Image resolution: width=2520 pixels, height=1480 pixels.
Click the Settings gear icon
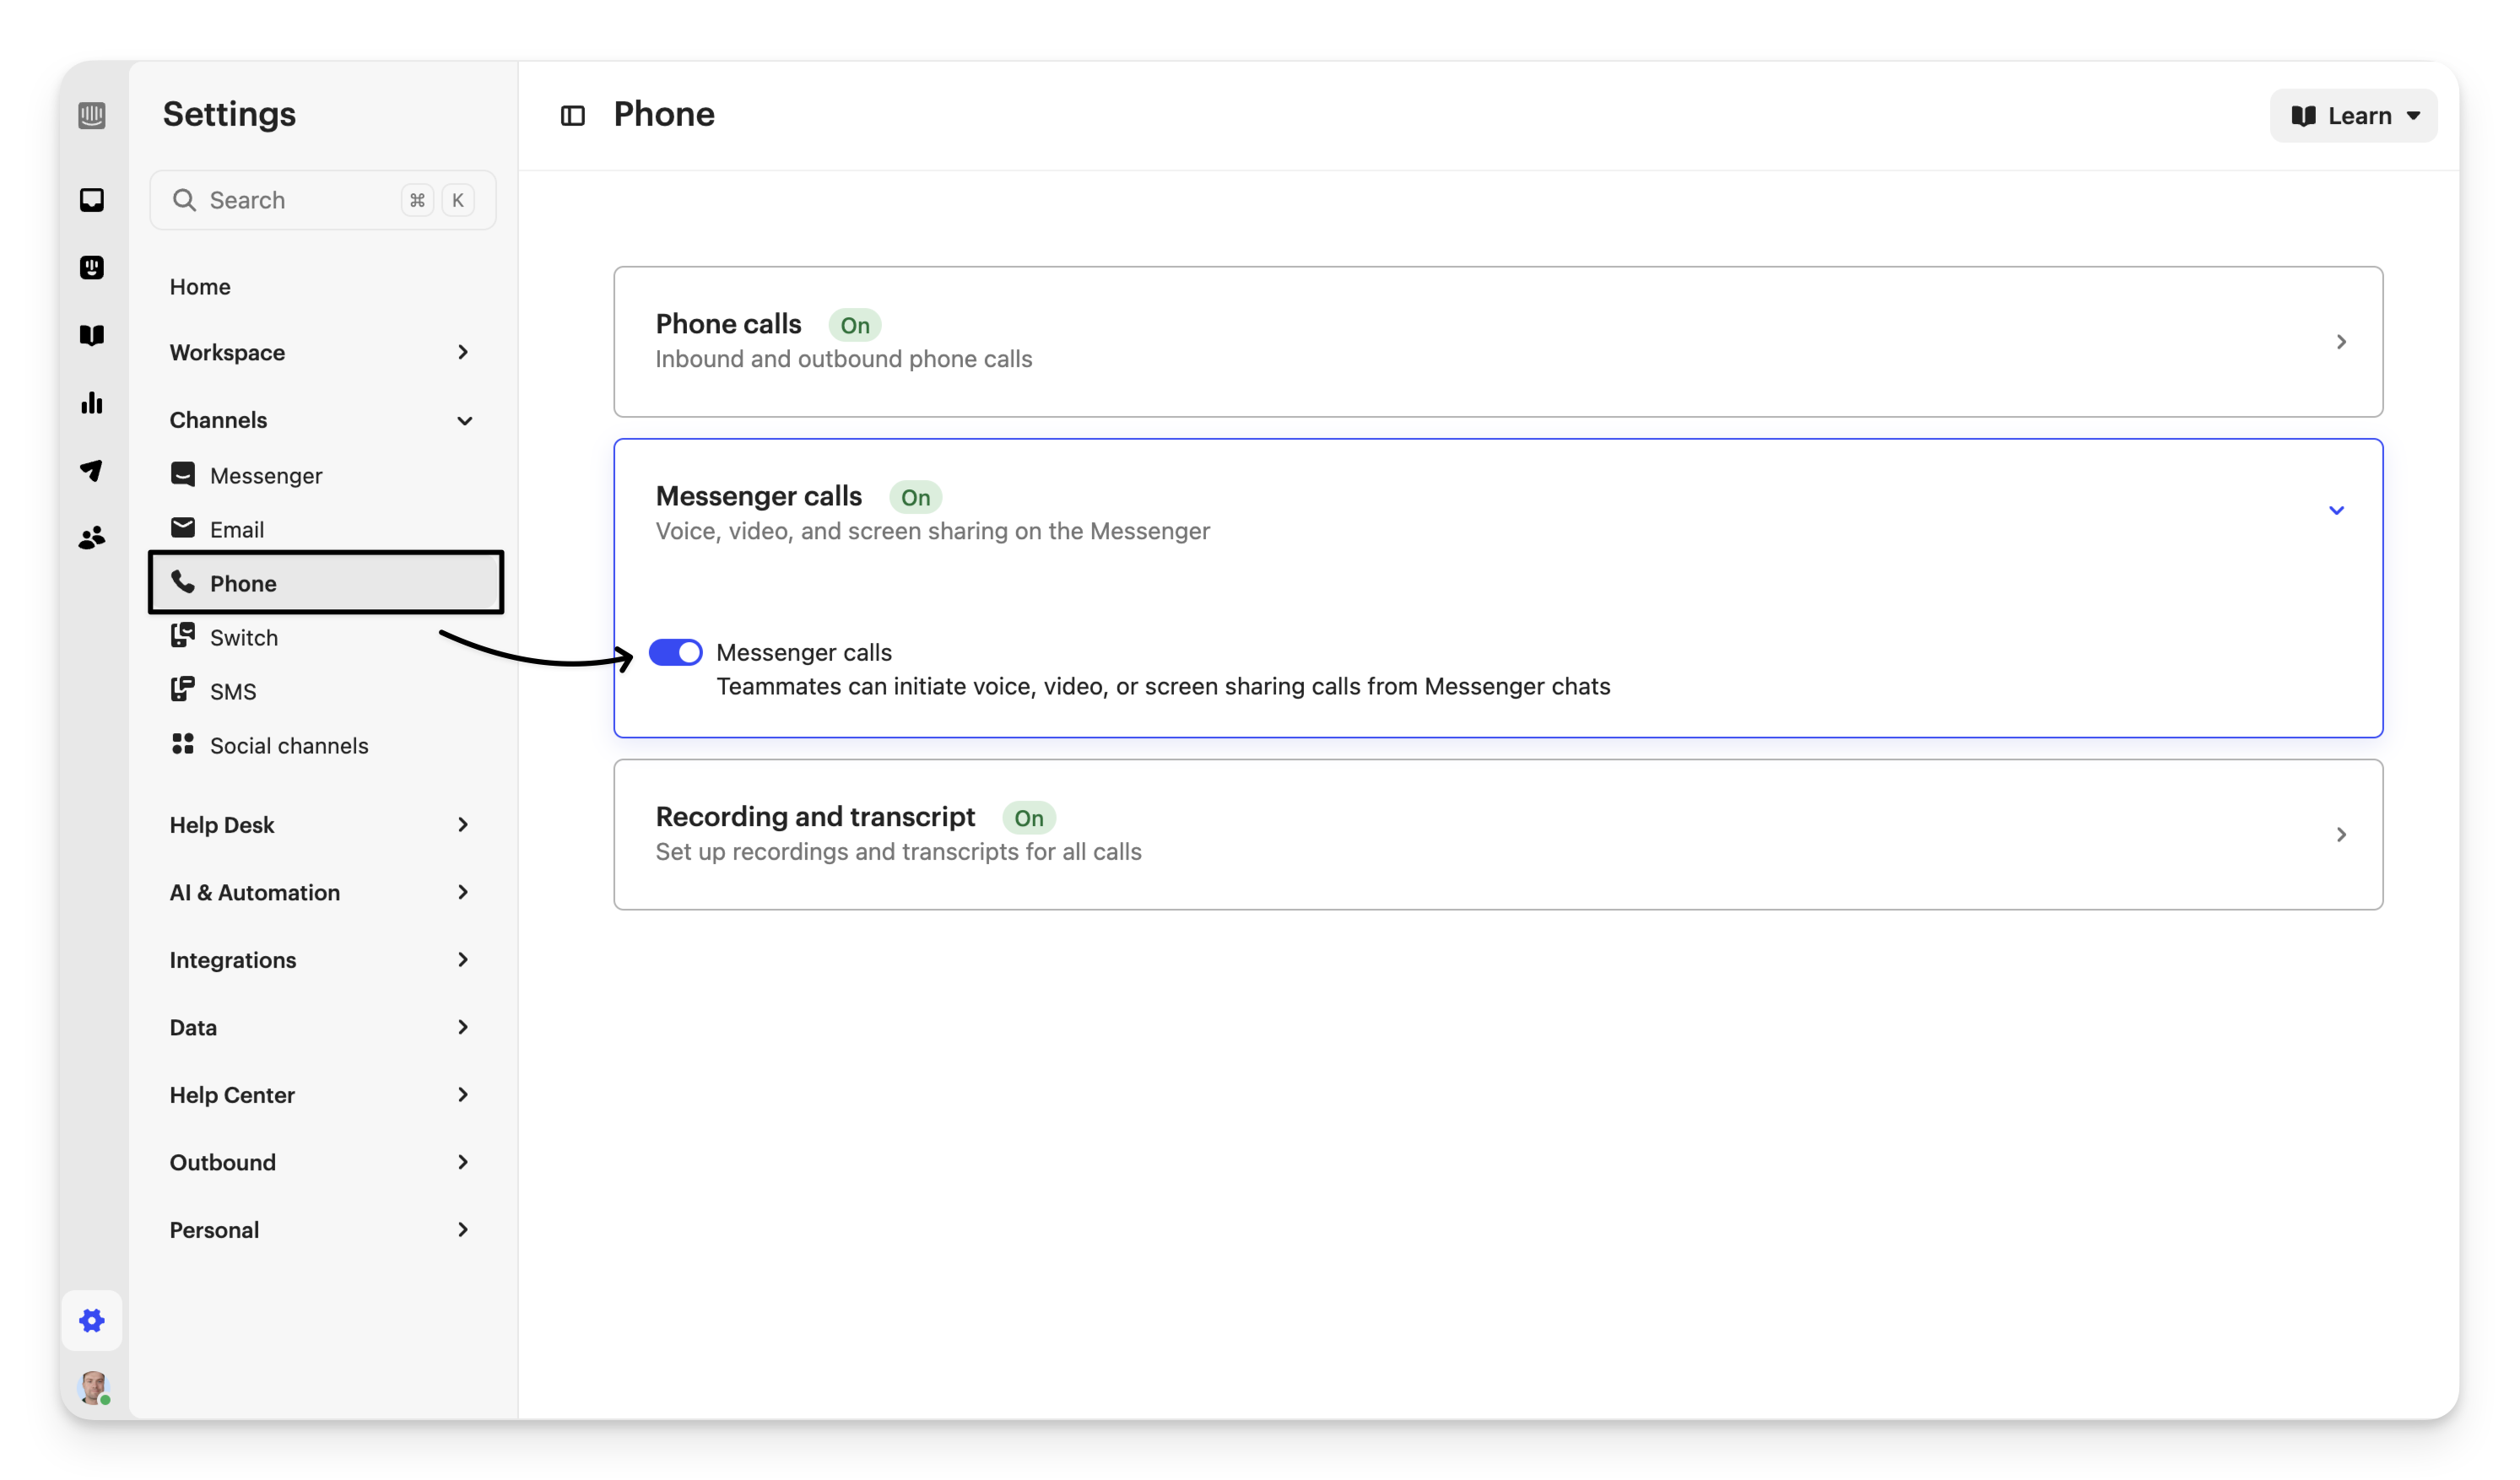point(92,1321)
